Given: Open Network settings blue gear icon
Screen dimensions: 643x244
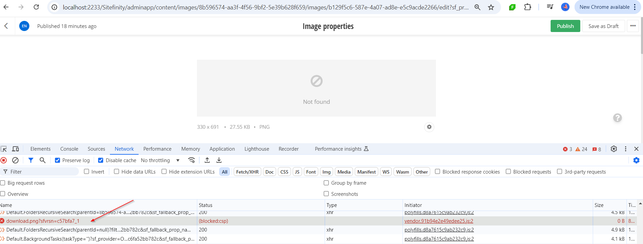Looking at the screenshot, I should pos(636,160).
